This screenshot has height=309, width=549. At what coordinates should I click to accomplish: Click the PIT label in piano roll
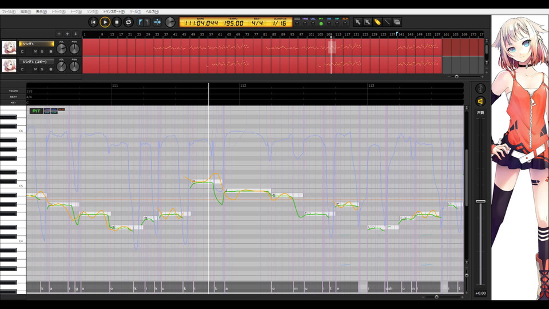[x=36, y=111]
